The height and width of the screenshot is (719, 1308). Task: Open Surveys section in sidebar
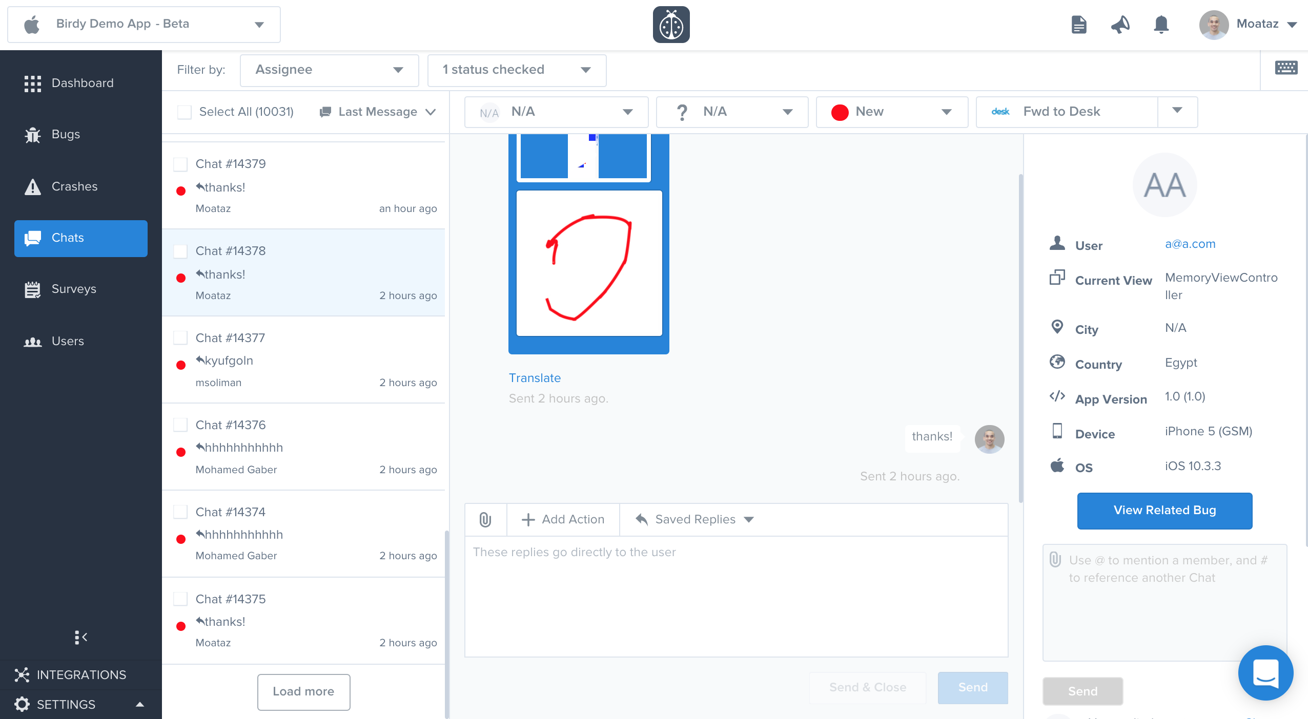73,289
